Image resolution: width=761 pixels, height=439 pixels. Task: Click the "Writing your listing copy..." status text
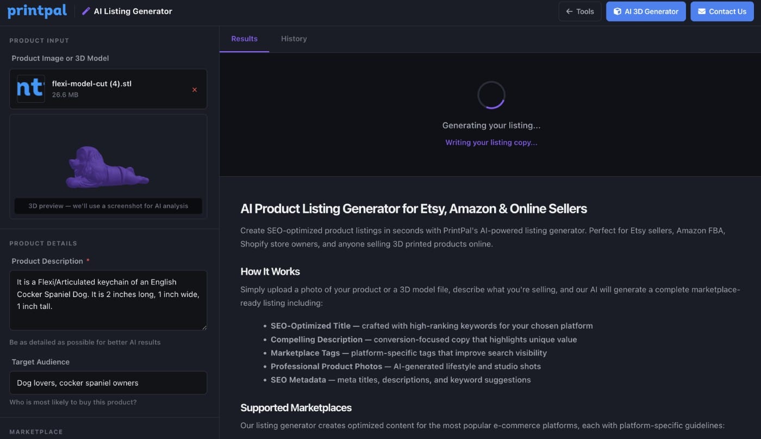point(491,143)
